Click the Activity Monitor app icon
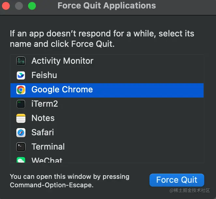The width and height of the screenshot is (216, 199). click(x=21, y=61)
